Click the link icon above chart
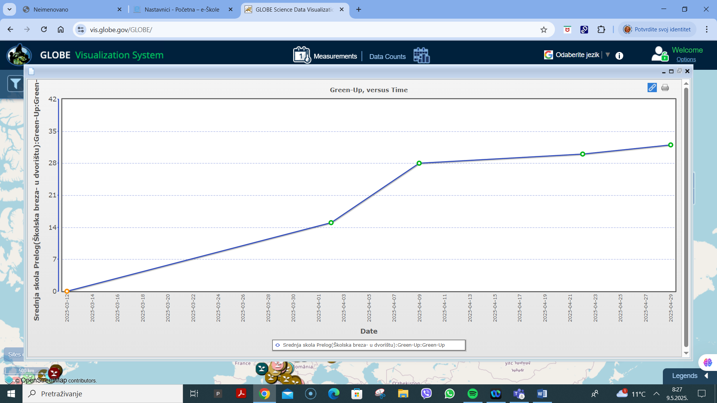The width and height of the screenshot is (717, 403). tap(652, 88)
